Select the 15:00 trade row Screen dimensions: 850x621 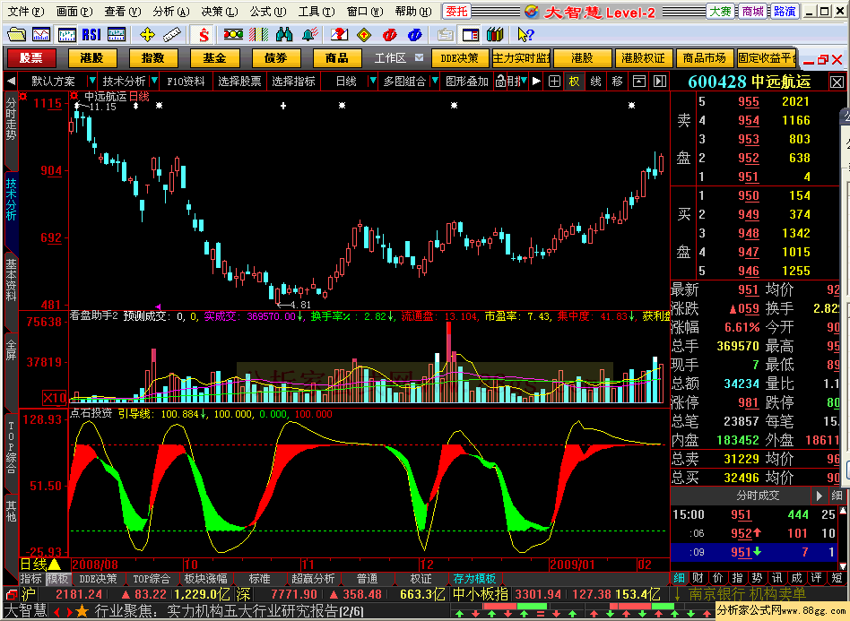(753, 514)
